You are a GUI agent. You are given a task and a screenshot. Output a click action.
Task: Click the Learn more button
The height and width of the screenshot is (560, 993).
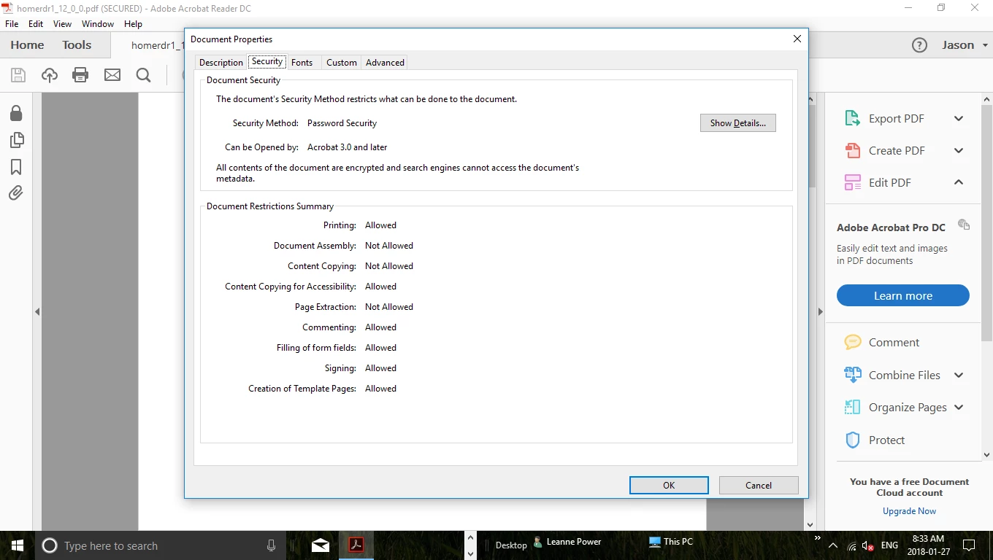(x=902, y=295)
